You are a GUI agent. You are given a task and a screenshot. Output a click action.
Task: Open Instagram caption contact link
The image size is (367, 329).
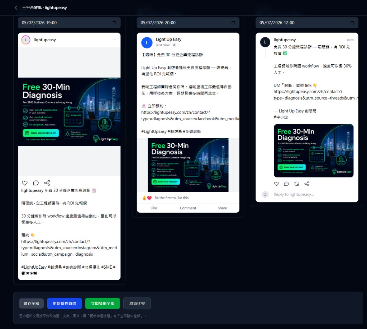click(69, 248)
